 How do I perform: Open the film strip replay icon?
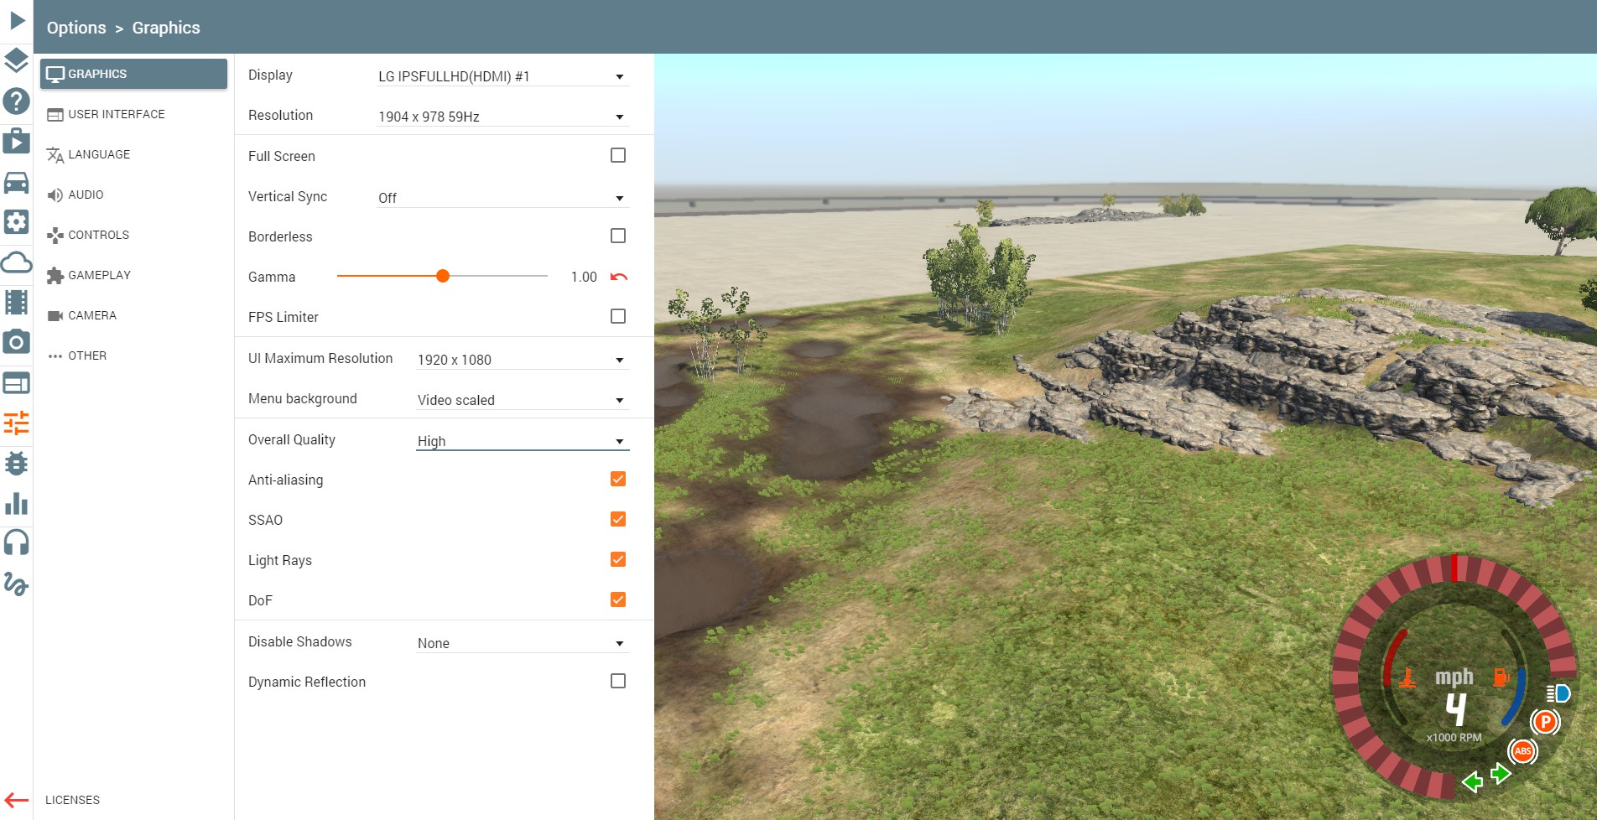17,302
